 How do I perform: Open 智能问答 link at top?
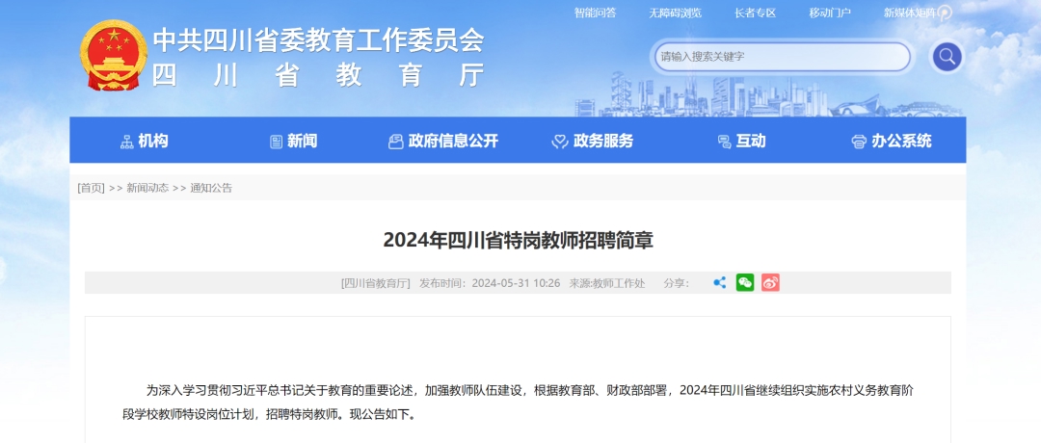point(595,13)
